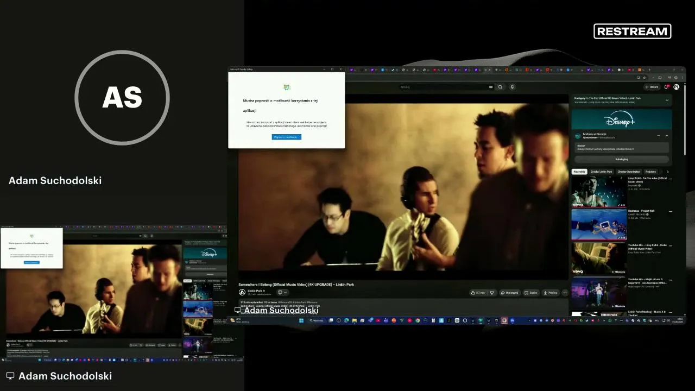This screenshot has height=391, width=695.
Task: Open options for Limp Bizkit Boiler mix
Action: pyautogui.click(x=670, y=245)
